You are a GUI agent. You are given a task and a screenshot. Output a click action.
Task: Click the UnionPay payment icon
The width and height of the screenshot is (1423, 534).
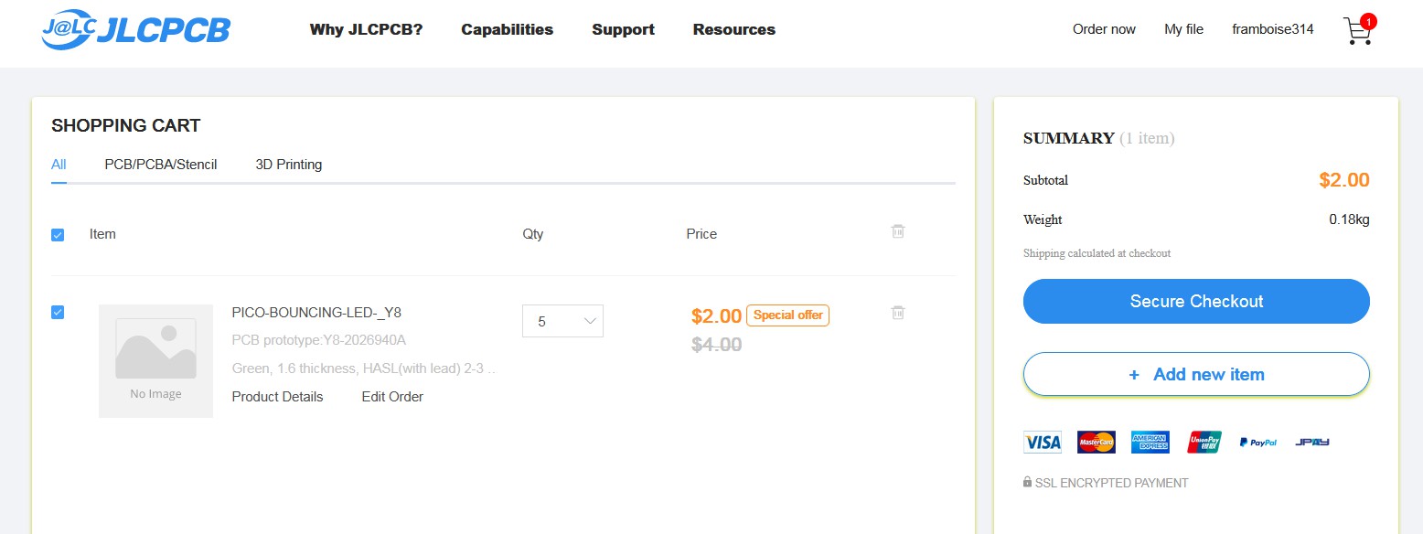pos(1204,443)
